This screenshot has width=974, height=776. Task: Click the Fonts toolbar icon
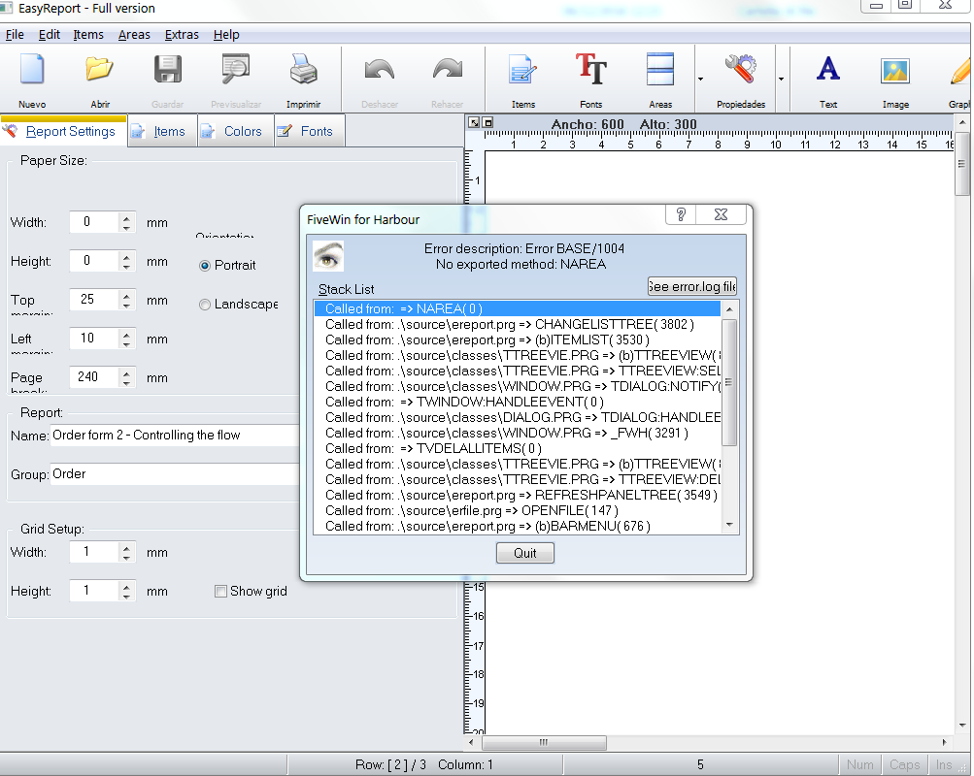(590, 69)
